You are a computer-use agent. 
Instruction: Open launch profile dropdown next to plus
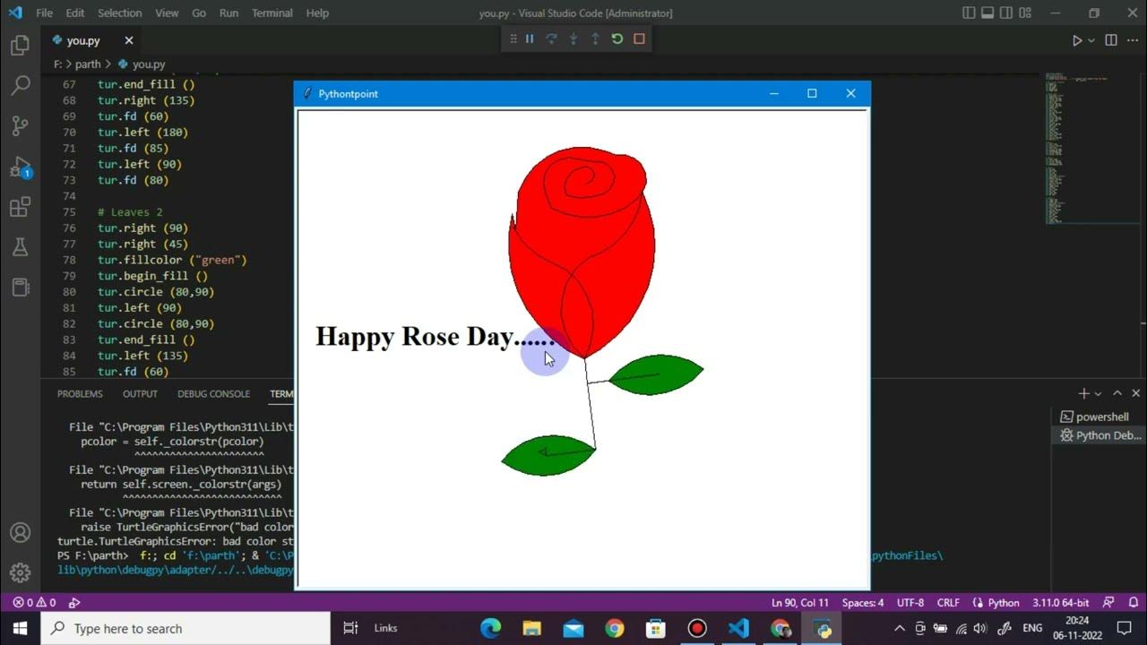coord(1098,394)
